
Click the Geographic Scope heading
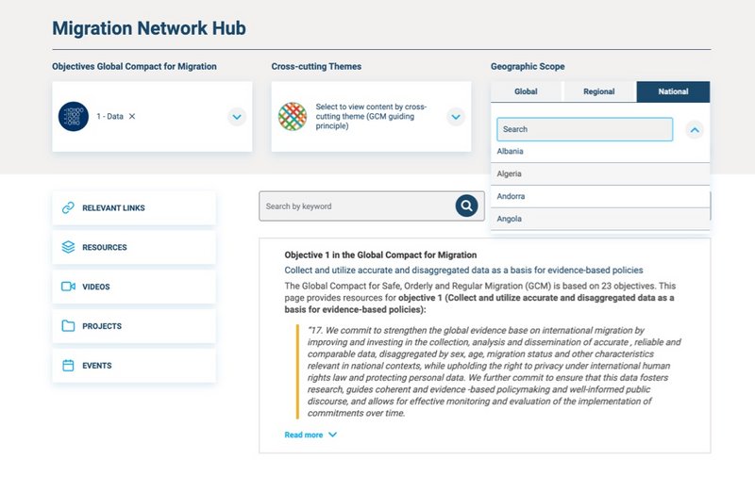point(528,66)
